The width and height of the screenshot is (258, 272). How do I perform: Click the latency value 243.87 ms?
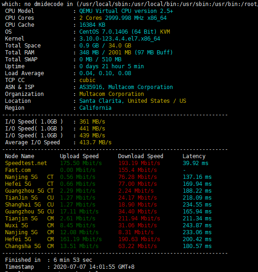coord(197,225)
